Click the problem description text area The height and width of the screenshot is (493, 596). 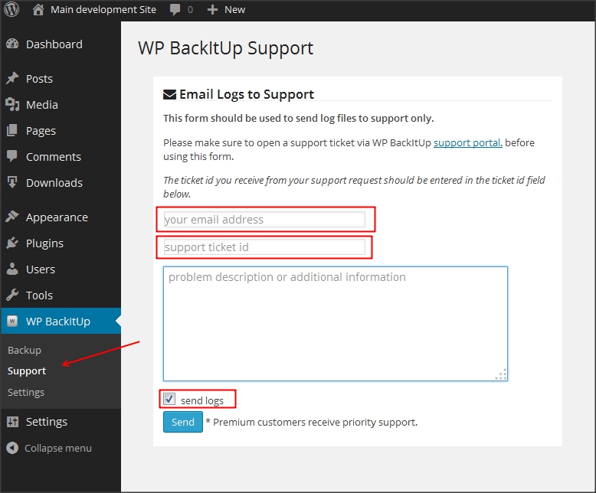336,324
